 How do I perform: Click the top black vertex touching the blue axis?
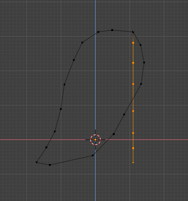tap(98, 32)
